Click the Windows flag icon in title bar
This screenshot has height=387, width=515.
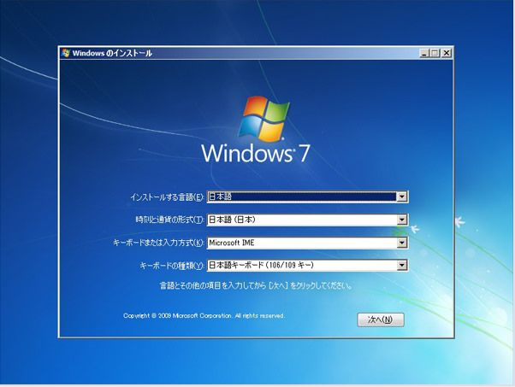(66, 53)
